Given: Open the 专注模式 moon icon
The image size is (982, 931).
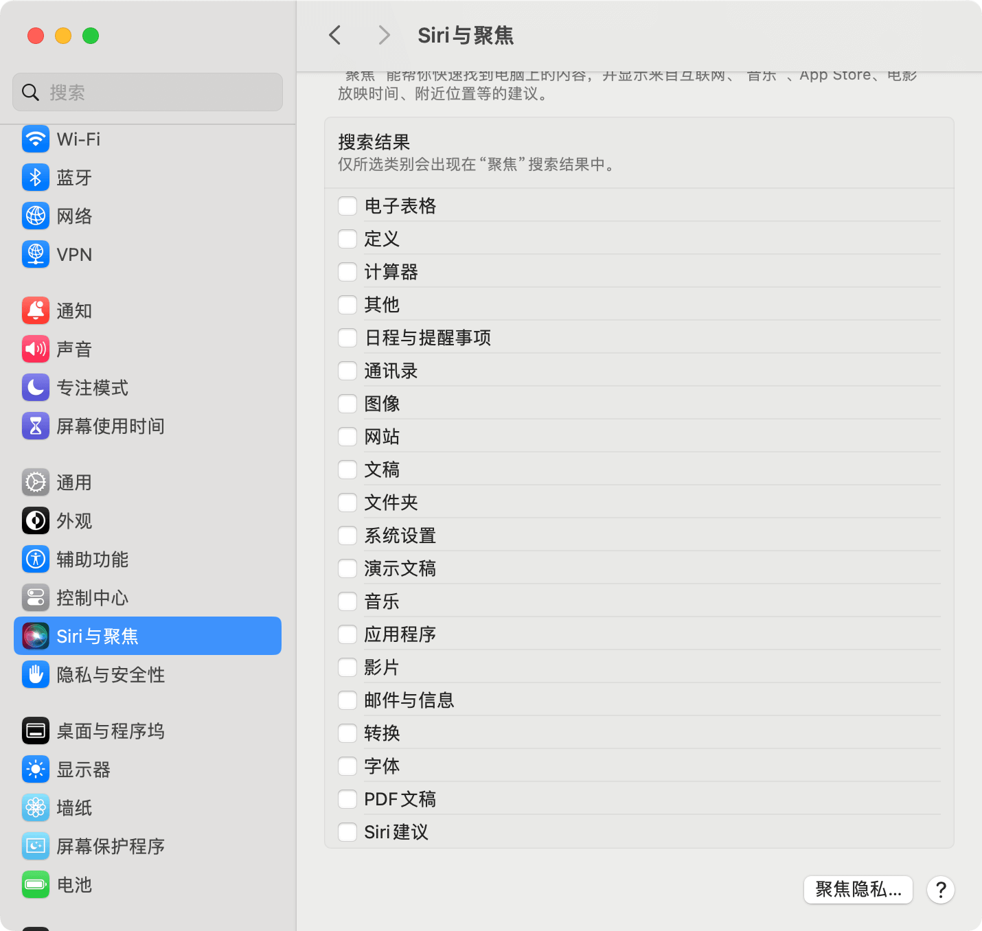Looking at the screenshot, I should pos(36,388).
